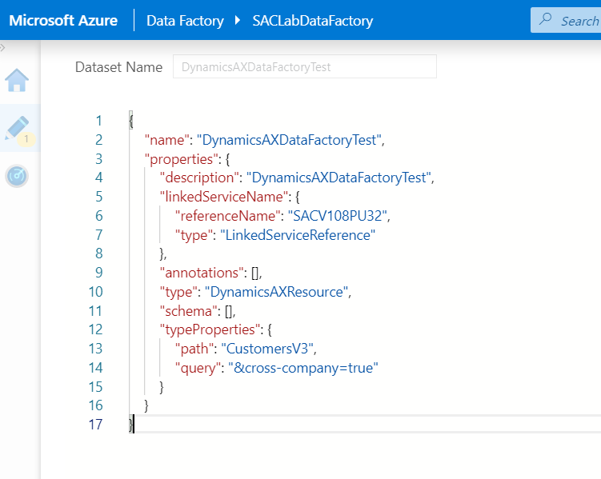Viewport: 601px width, 479px height.
Task: Click the "description" key on line 4
Action: pyautogui.click(x=199, y=178)
